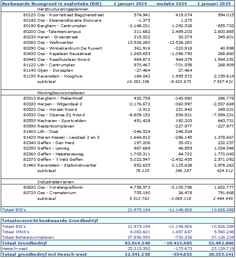The height and width of the screenshot is (258, 236).
Task: Select '80520 Oss - Horzak Noord' label
Action: coord(50,109)
